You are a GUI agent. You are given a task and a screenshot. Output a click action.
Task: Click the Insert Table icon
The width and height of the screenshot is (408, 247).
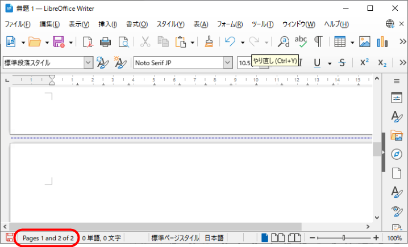tap(340, 42)
